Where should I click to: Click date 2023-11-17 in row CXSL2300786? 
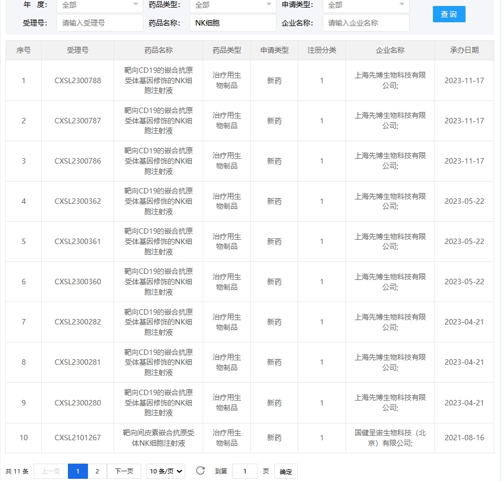tap(464, 161)
